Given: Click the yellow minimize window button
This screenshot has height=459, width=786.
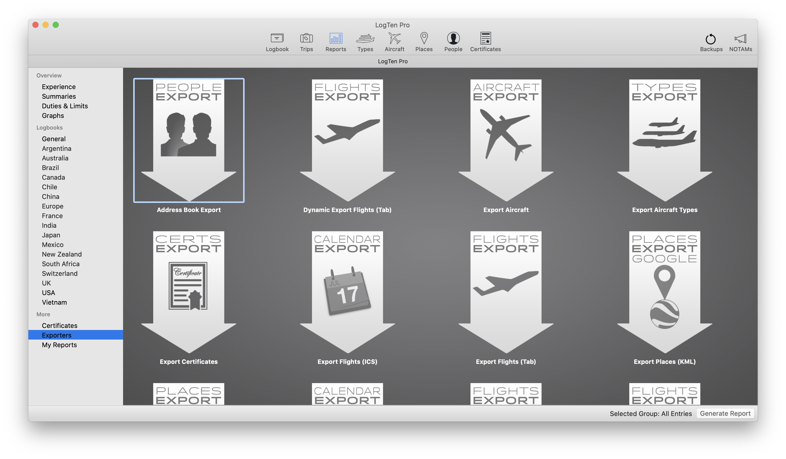Looking at the screenshot, I should click(46, 25).
